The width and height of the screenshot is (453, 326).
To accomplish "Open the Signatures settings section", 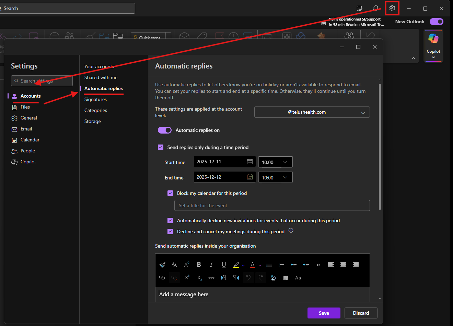I will point(95,99).
